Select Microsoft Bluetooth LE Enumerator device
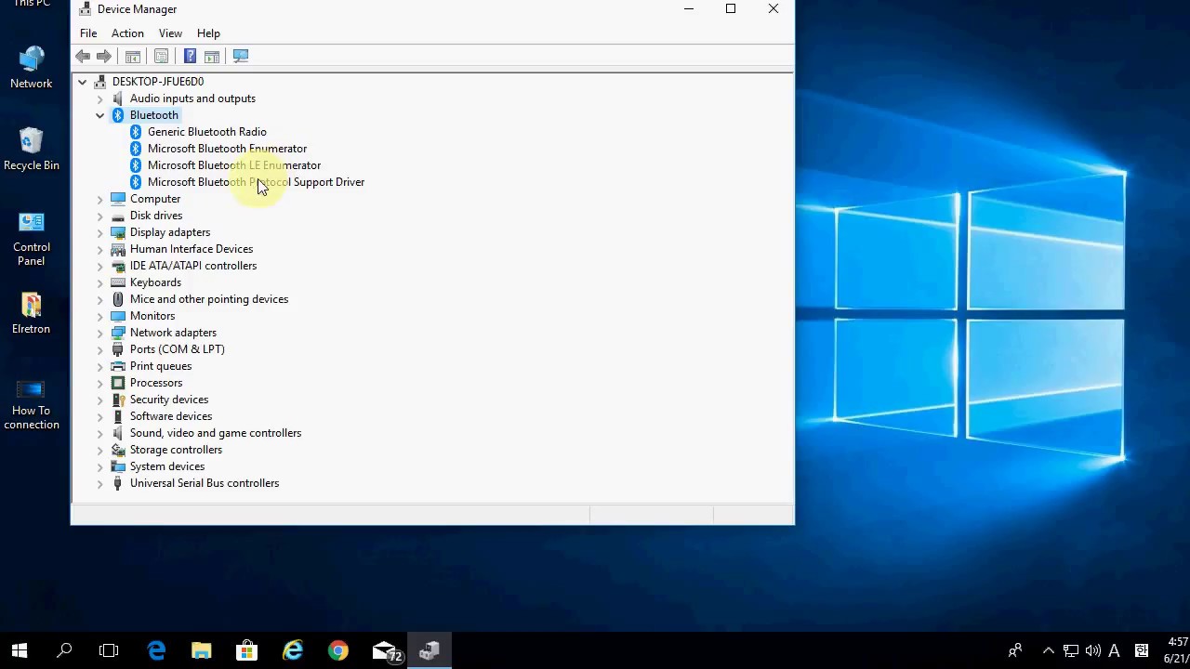The height and width of the screenshot is (669, 1190). tap(234, 165)
